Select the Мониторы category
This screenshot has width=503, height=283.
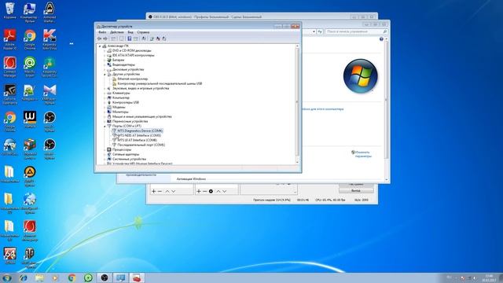(x=120, y=112)
